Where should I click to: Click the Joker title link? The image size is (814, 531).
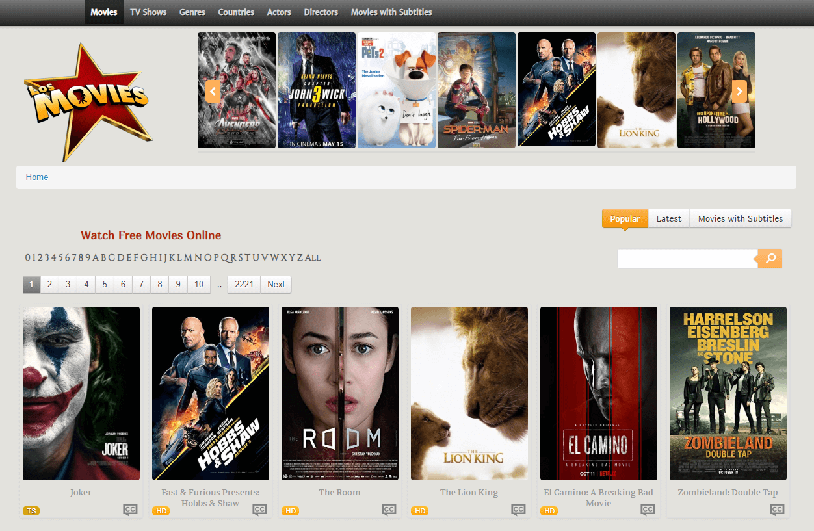[x=81, y=492]
